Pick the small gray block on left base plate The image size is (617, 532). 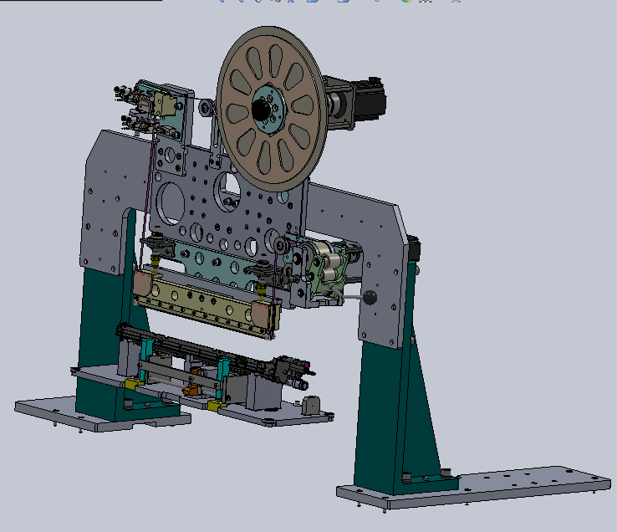(310, 406)
